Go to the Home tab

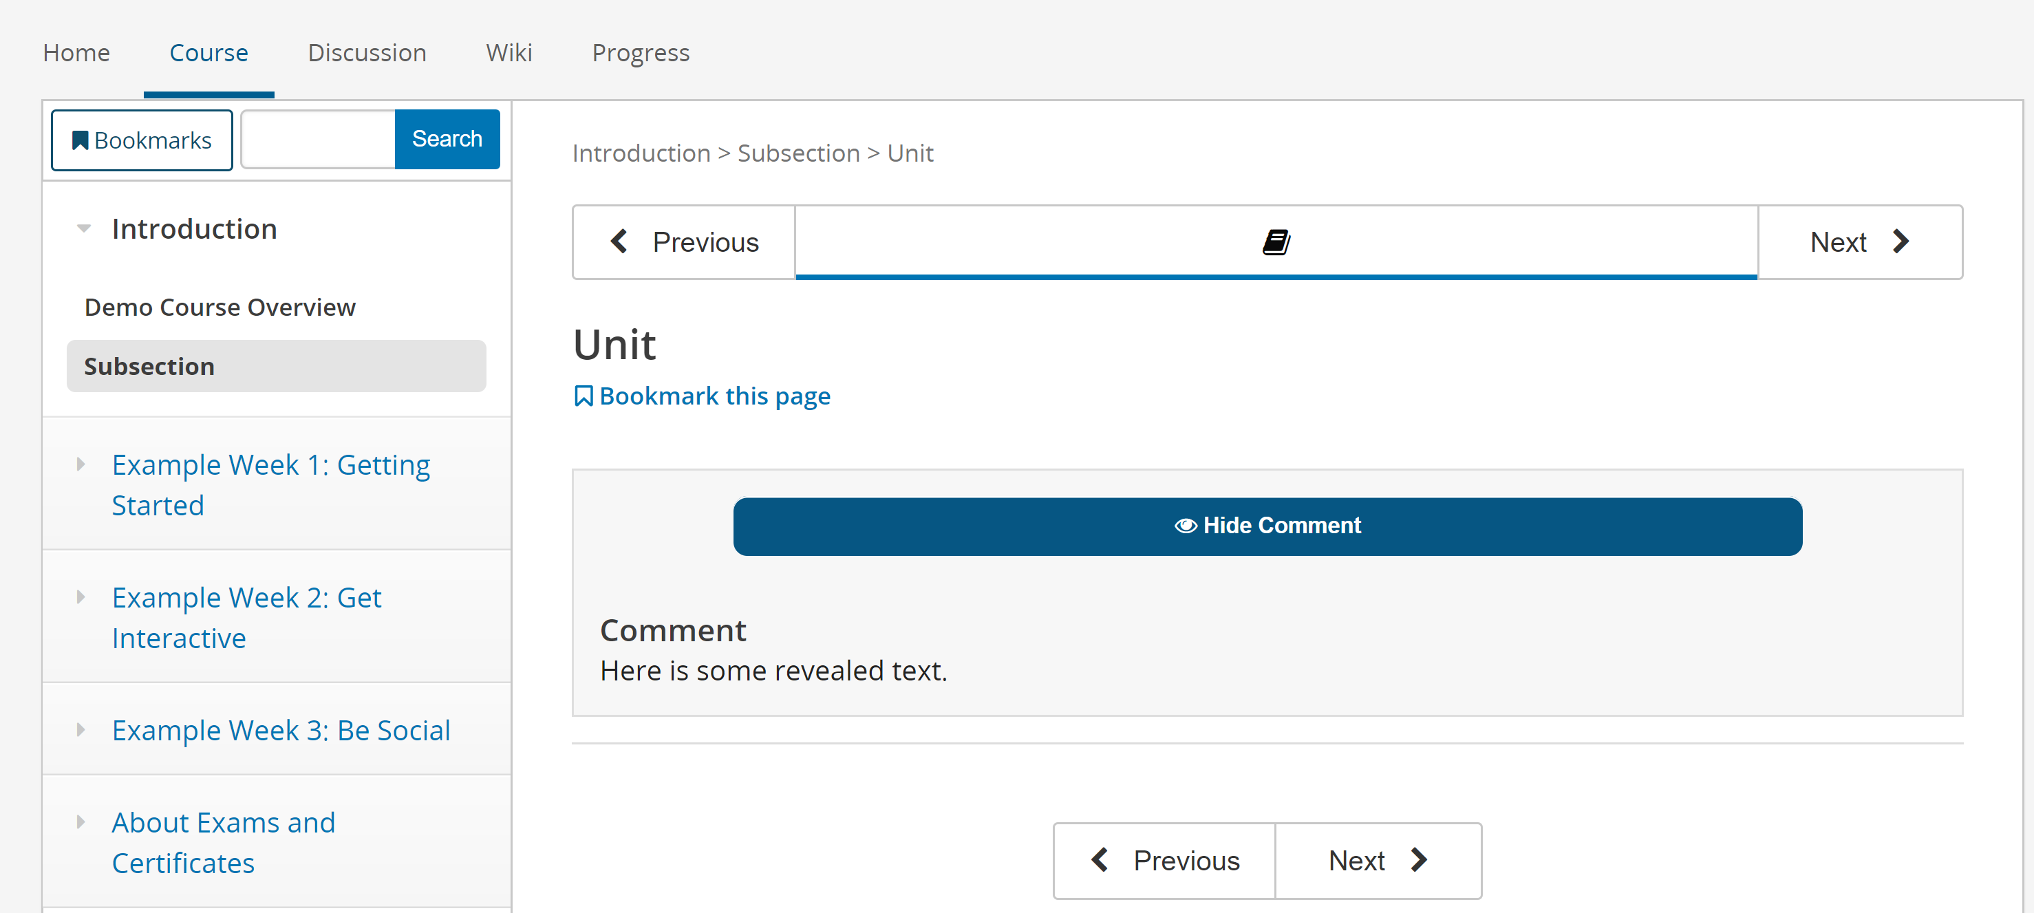pos(76,53)
